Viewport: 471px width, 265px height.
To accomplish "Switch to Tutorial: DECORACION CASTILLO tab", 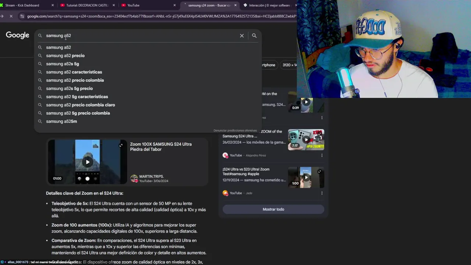I will 87,5.
